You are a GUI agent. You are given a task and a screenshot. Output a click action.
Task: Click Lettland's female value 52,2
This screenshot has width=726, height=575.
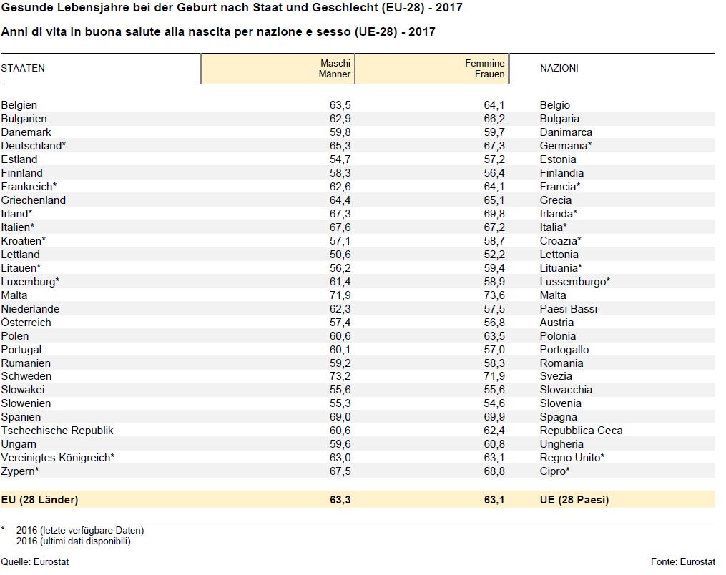pos(494,255)
